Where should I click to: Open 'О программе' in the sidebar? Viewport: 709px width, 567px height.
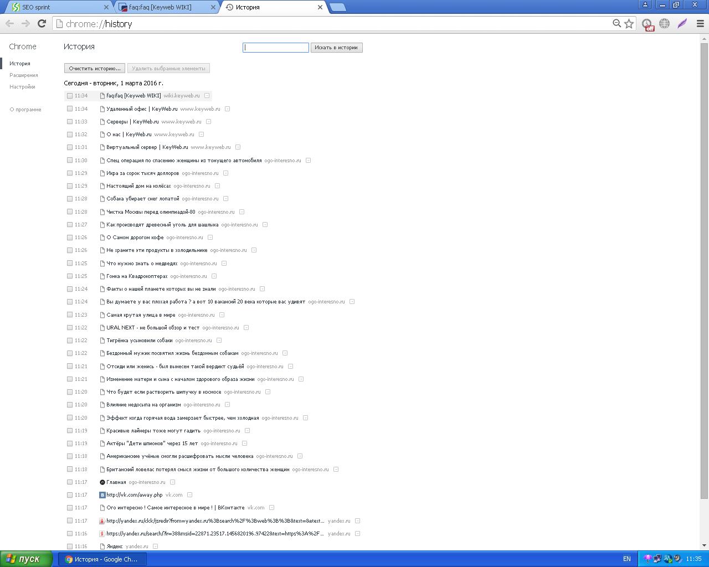[25, 110]
